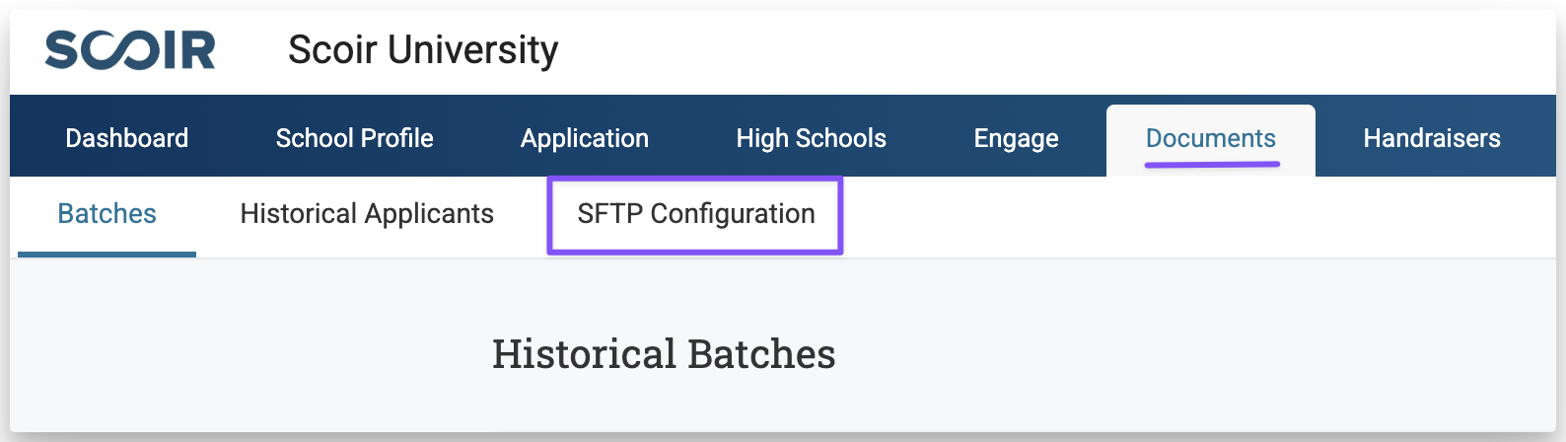Click the gray area left of Historical Batches
The image size is (1566, 442).
click(247, 354)
